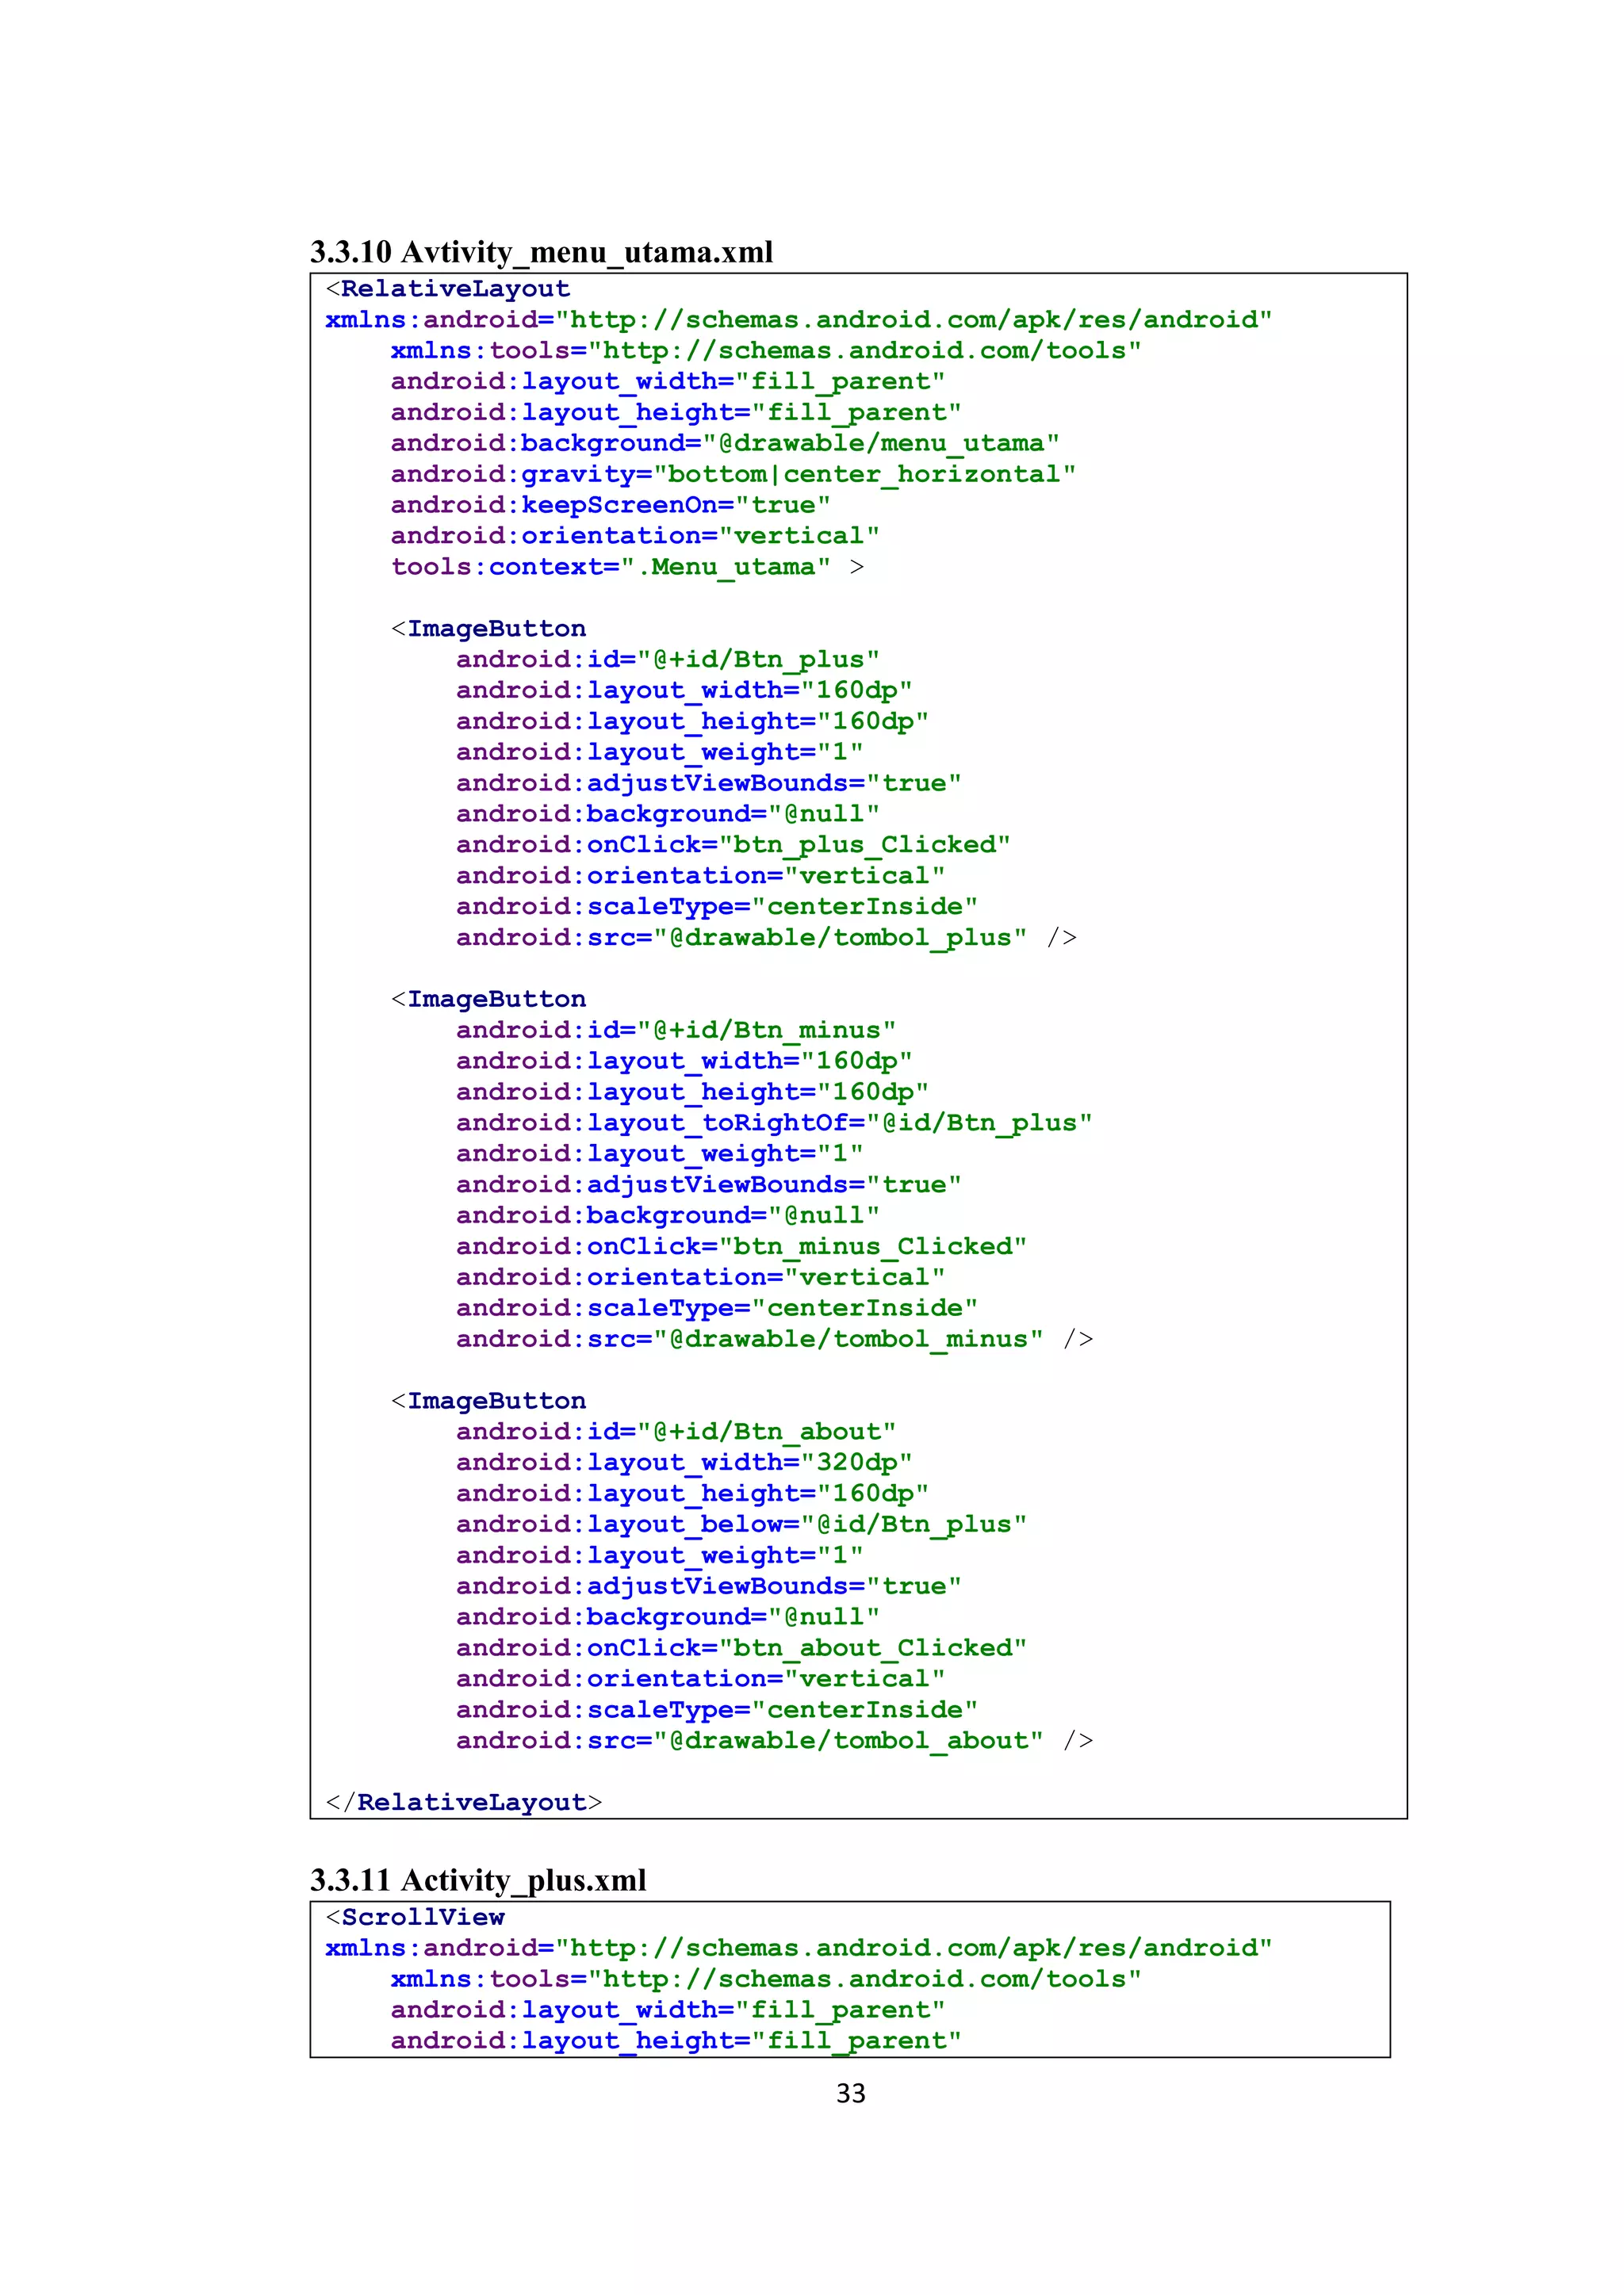Click the line android:src="@drawable/tombol_about"
The width and height of the screenshot is (1624, 2295).
coord(774,1741)
